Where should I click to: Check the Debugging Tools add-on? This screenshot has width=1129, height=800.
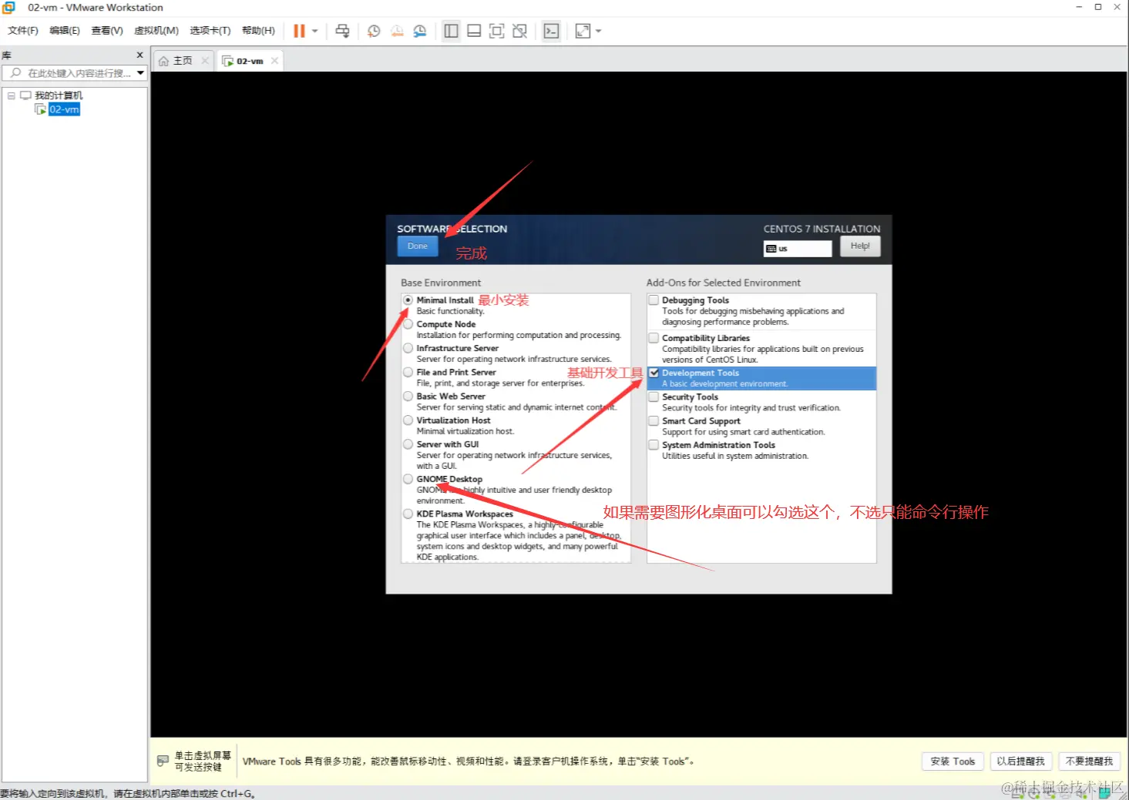point(654,300)
